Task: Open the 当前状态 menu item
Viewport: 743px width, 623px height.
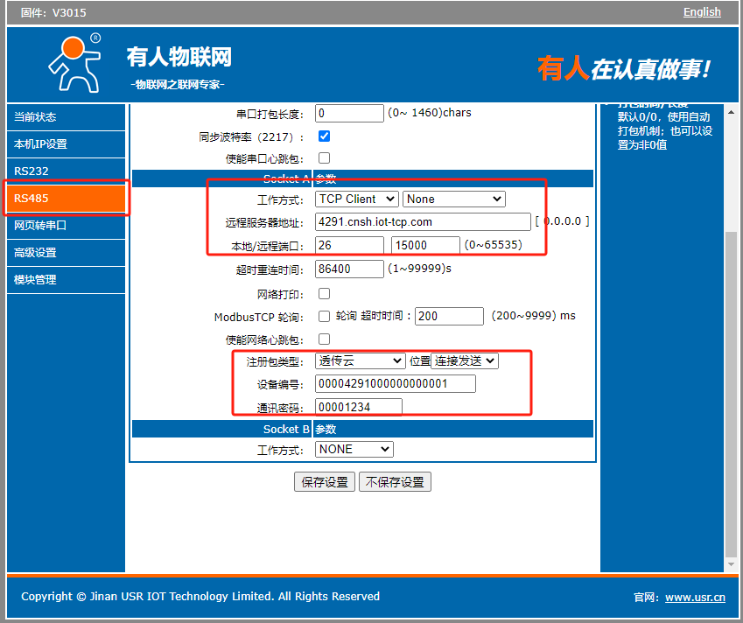Action: 66,117
